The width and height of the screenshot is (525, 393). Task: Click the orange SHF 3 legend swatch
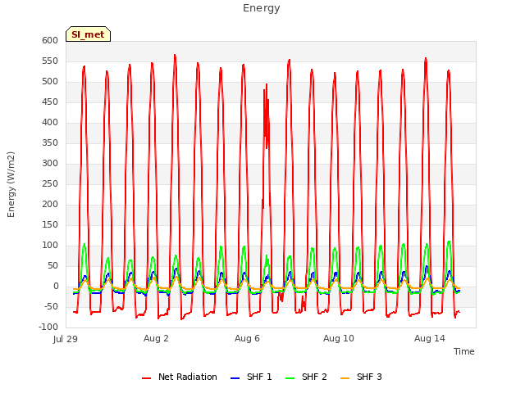pyautogui.click(x=345, y=378)
